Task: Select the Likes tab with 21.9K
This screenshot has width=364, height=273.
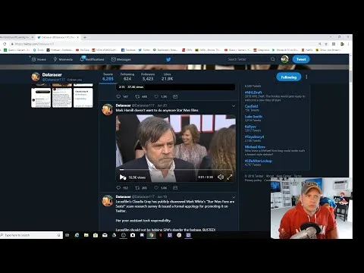Action: (x=167, y=77)
